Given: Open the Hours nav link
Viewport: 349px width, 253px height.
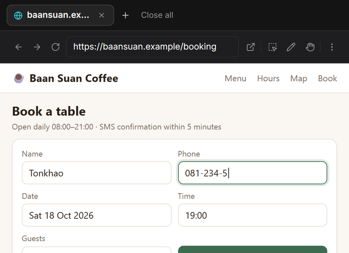Looking at the screenshot, I should click(x=268, y=78).
